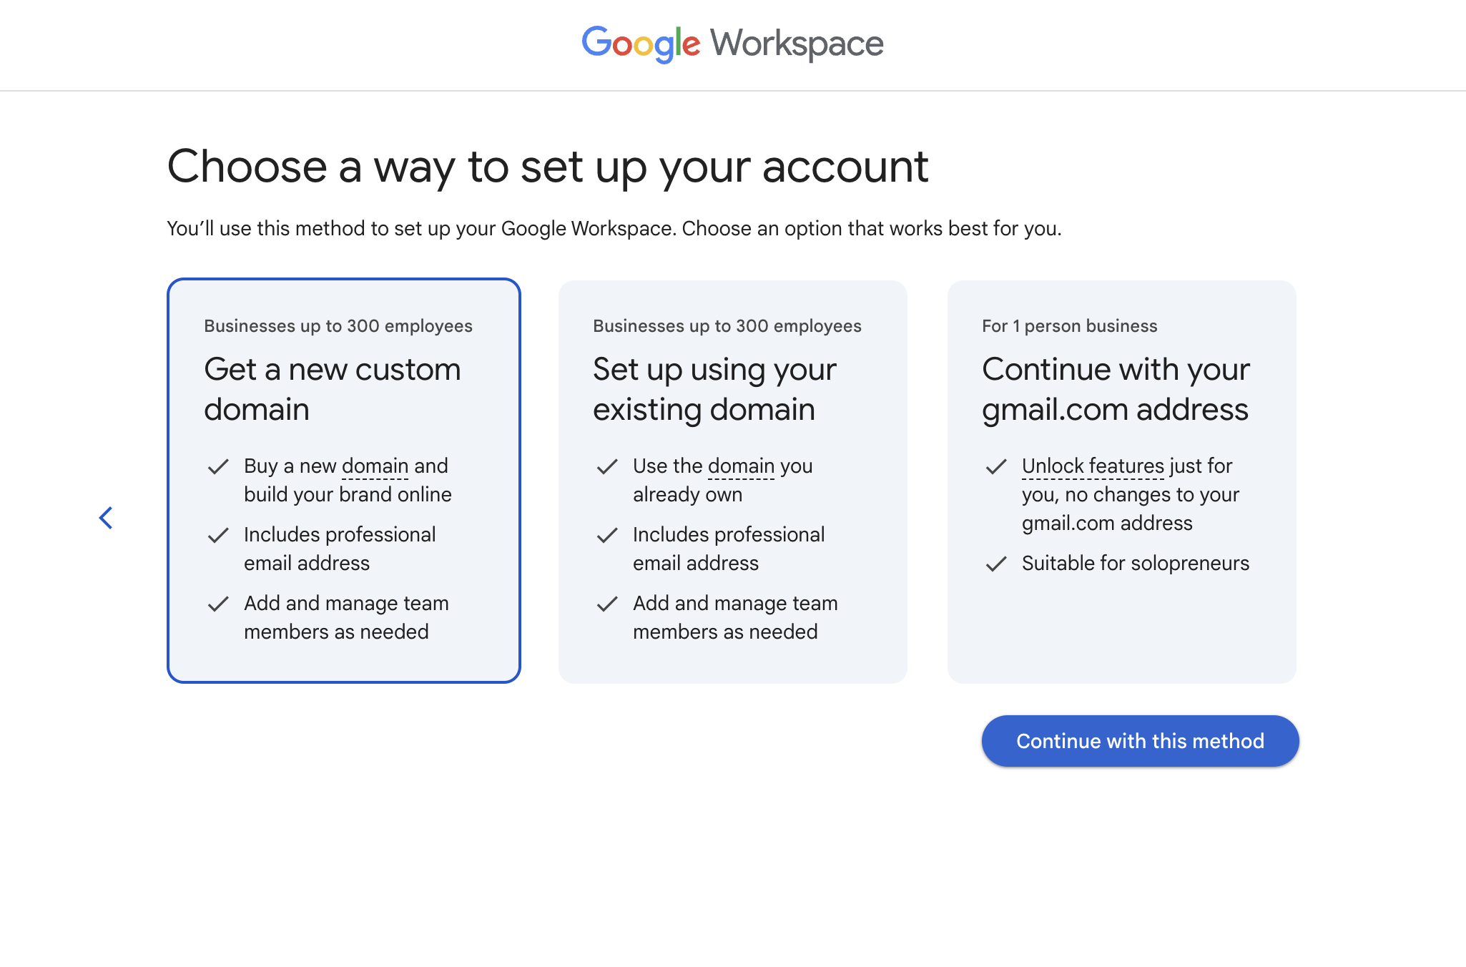Click the back chevron arrow
The width and height of the screenshot is (1466, 967).
(106, 518)
